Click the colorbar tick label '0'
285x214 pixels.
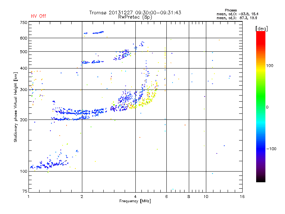pyautogui.click(x=267, y=107)
